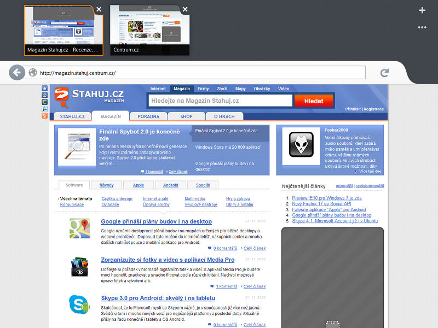Viewport: 438px width, 328px height.
Task: Filter by Vývojové nástroje topic
Action: 201,204
